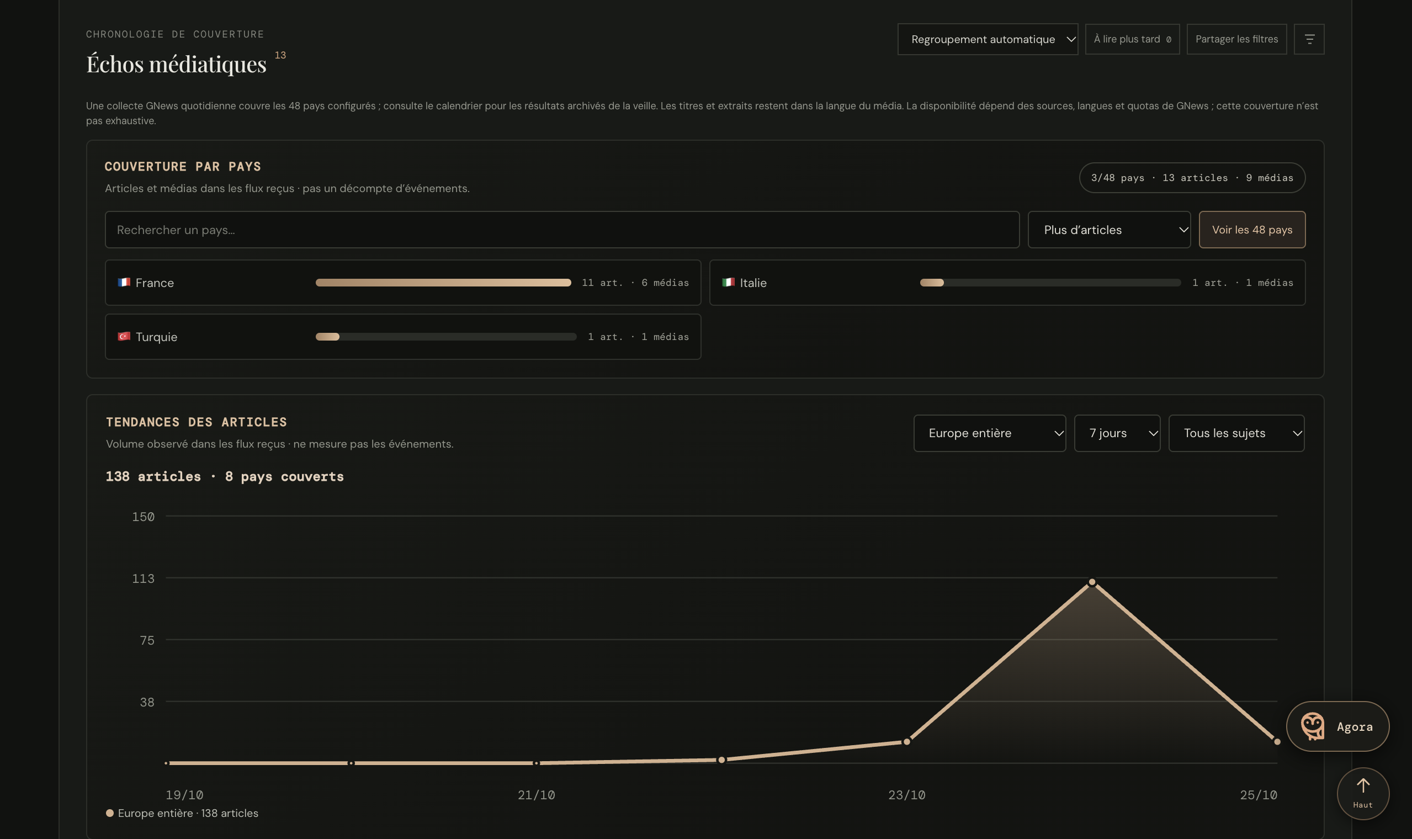
Task: Click the 138 articles 8 pays couverts text
Action: point(225,476)
